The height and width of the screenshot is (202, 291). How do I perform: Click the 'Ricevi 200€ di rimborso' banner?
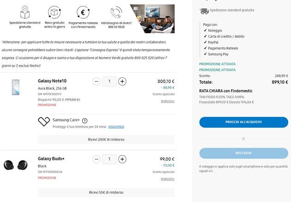pos(106,139)
